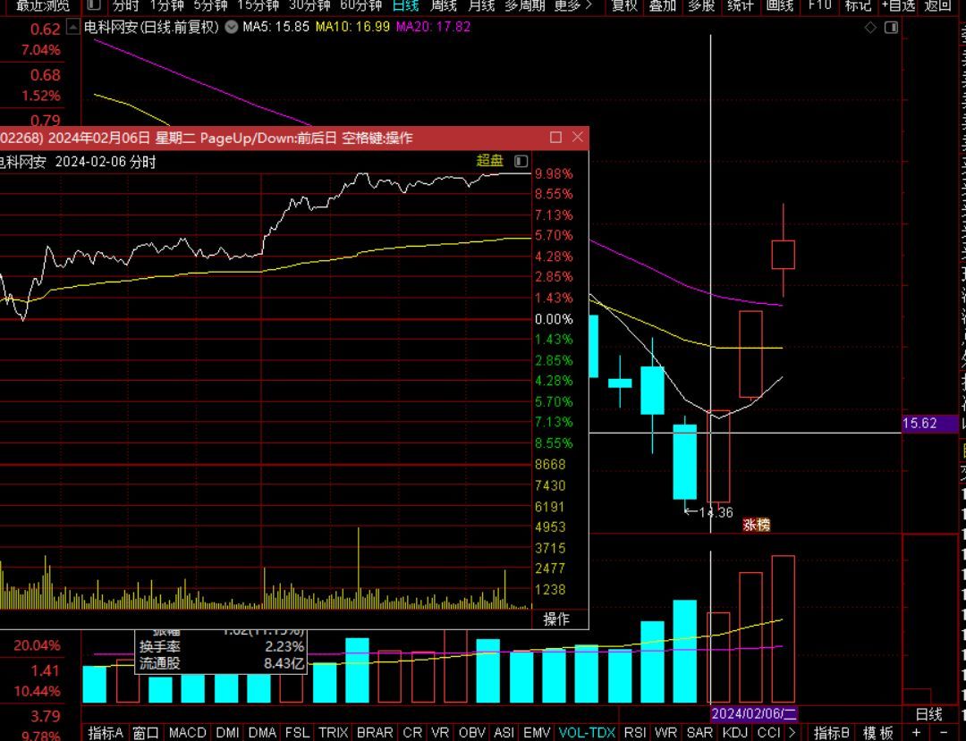966x741 pixels.
Task: Click the 操作 button in popup
Action: [x=556, y=619]
